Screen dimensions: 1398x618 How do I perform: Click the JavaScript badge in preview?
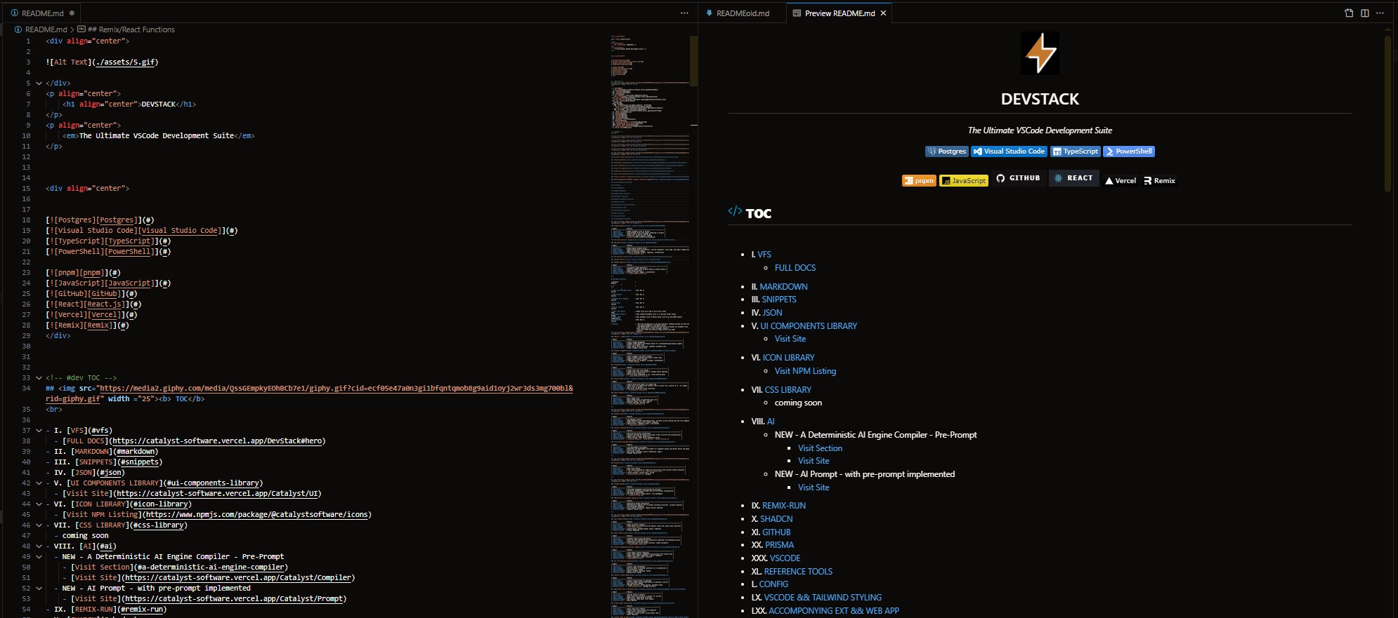pos(964,181)
